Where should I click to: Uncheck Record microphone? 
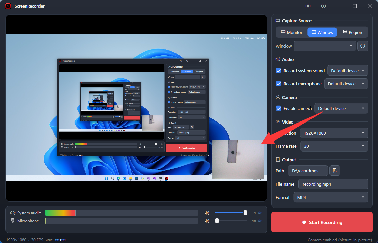[x=278, y=84]
